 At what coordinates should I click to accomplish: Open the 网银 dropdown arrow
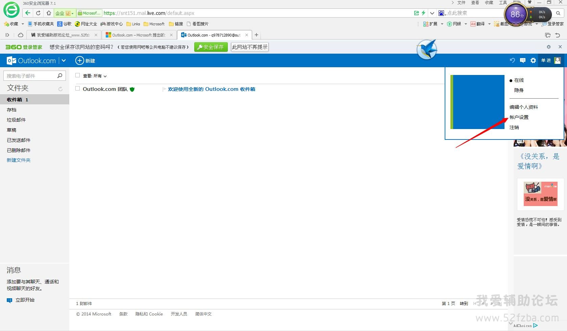pos(466,24)
